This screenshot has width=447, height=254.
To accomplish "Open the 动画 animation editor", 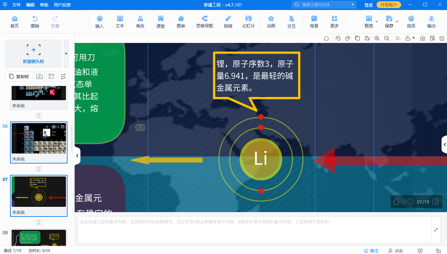I will (271, 22).
